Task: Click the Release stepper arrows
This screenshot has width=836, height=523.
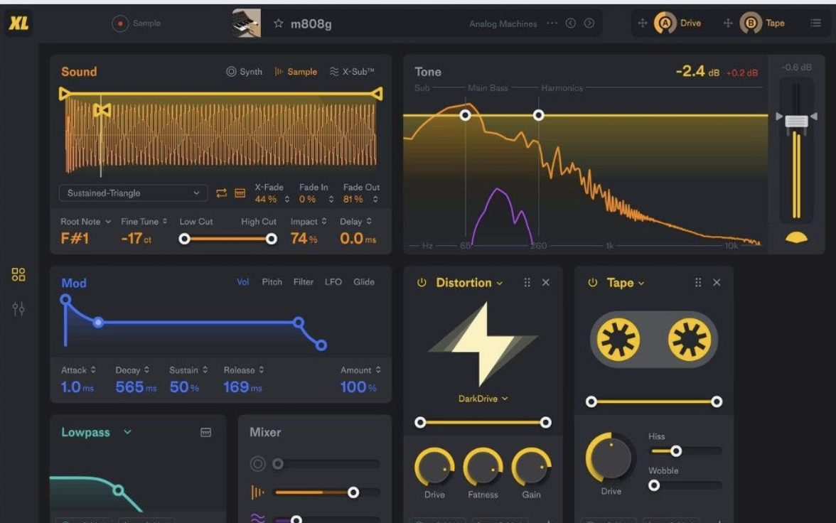Action: [x=262, y=370]
